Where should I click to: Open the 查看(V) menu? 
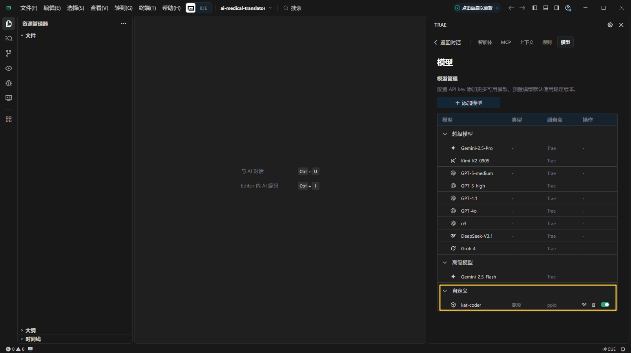[x=99, y=8]
